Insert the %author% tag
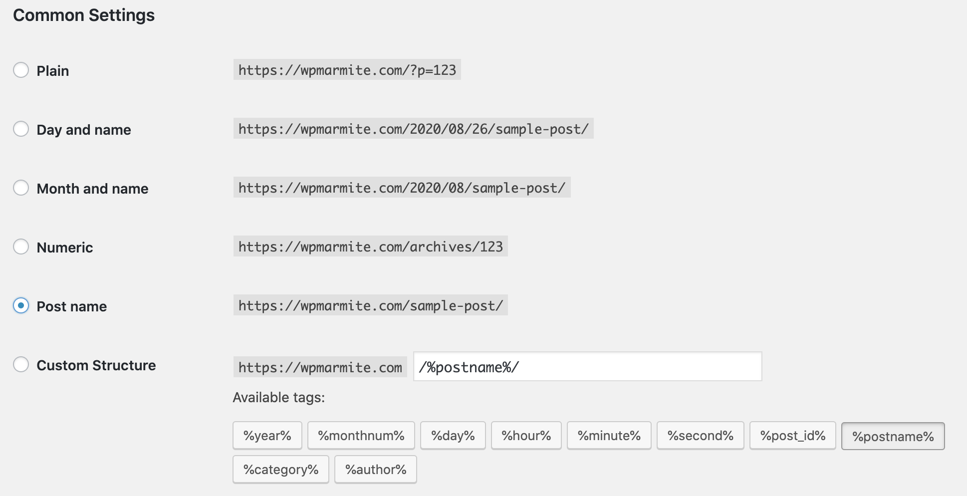Viewport: 967px width, 496px height. [x=375, y=469]
